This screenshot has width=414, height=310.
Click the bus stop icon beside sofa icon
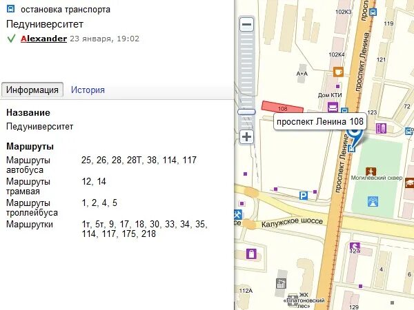(x=344, y=110)
